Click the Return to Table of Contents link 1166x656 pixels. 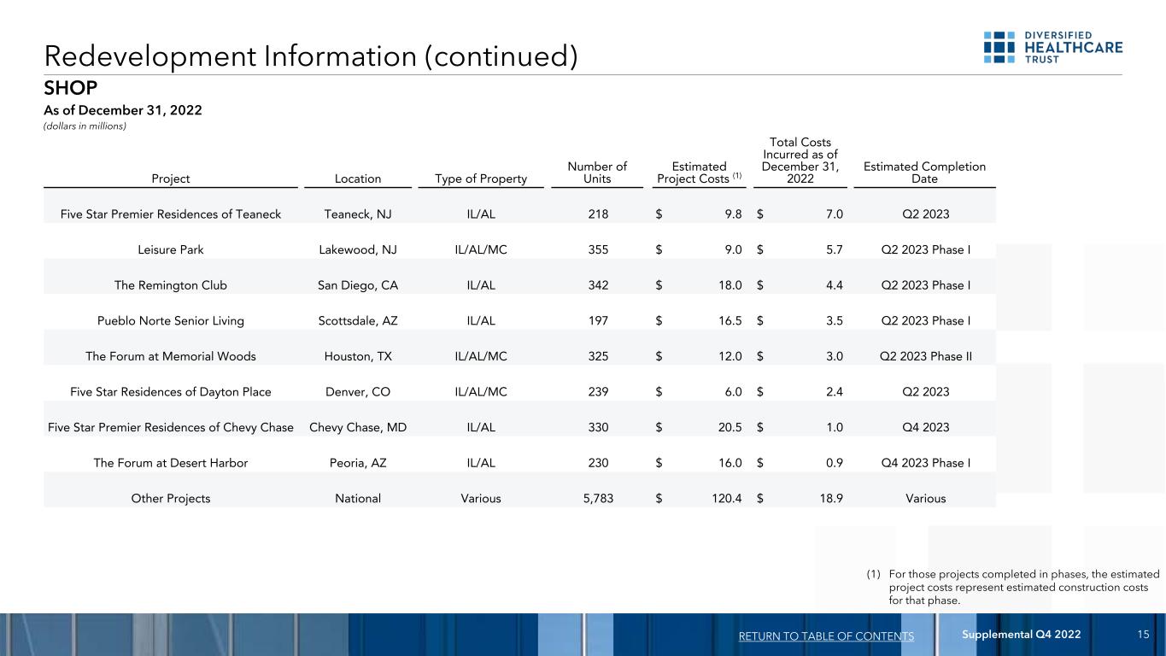pyautogui.click(x=826, y=635)
